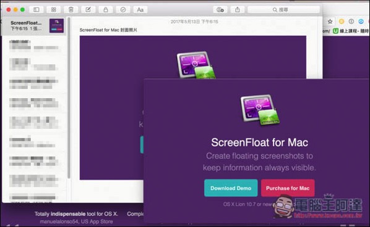Click the Download Demo button

click(231, 188)
